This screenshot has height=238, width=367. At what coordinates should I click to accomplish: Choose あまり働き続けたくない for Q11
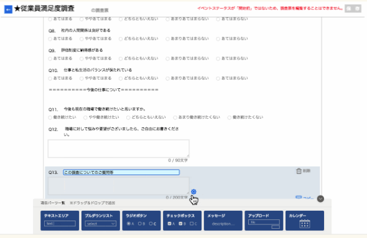click(175, 117)
